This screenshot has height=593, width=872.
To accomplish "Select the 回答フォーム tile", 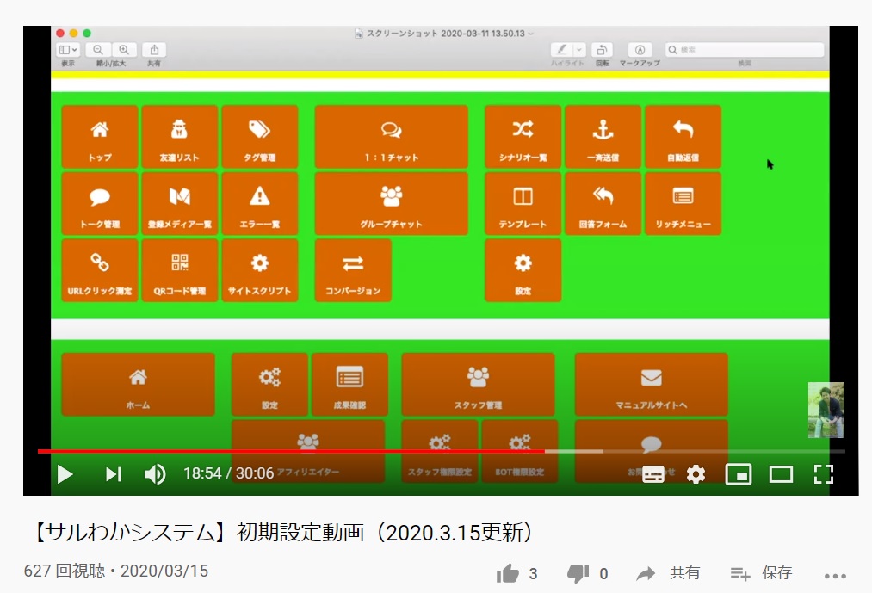I will click(603, 204).
